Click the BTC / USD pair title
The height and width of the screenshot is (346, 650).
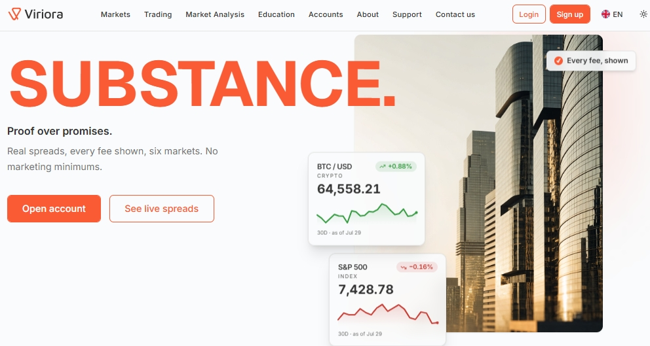[335, 166]
